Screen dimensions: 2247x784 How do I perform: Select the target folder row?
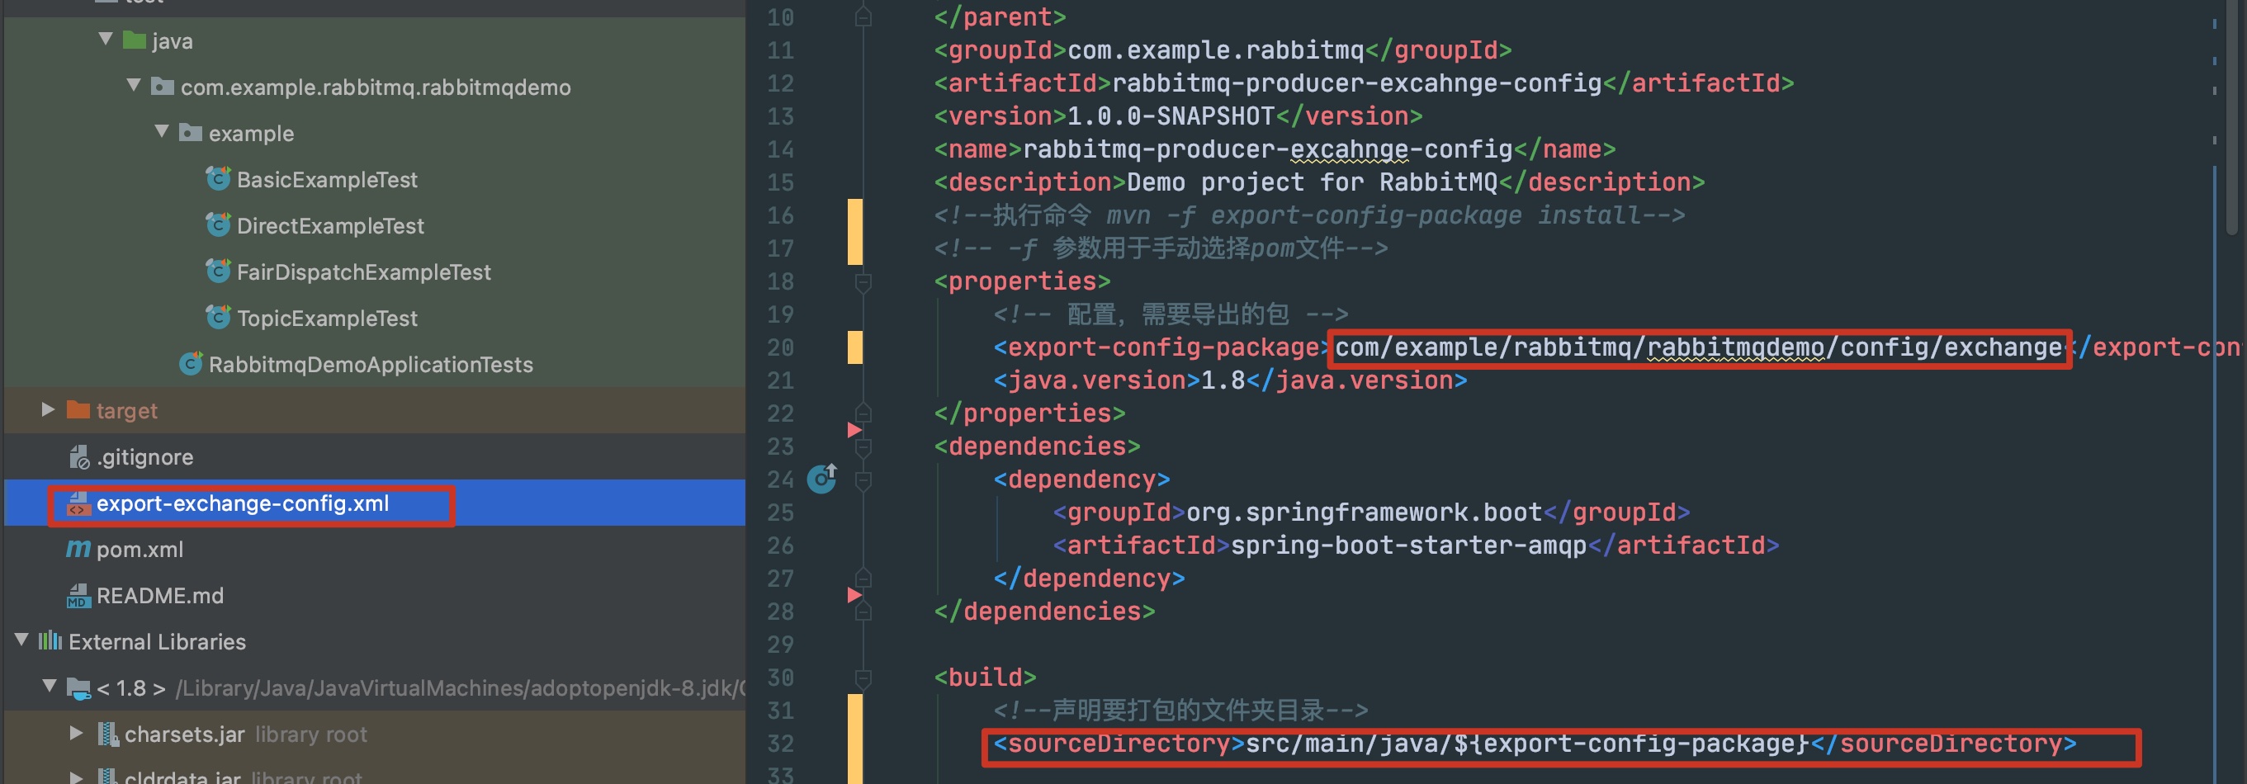coord(375,410)
